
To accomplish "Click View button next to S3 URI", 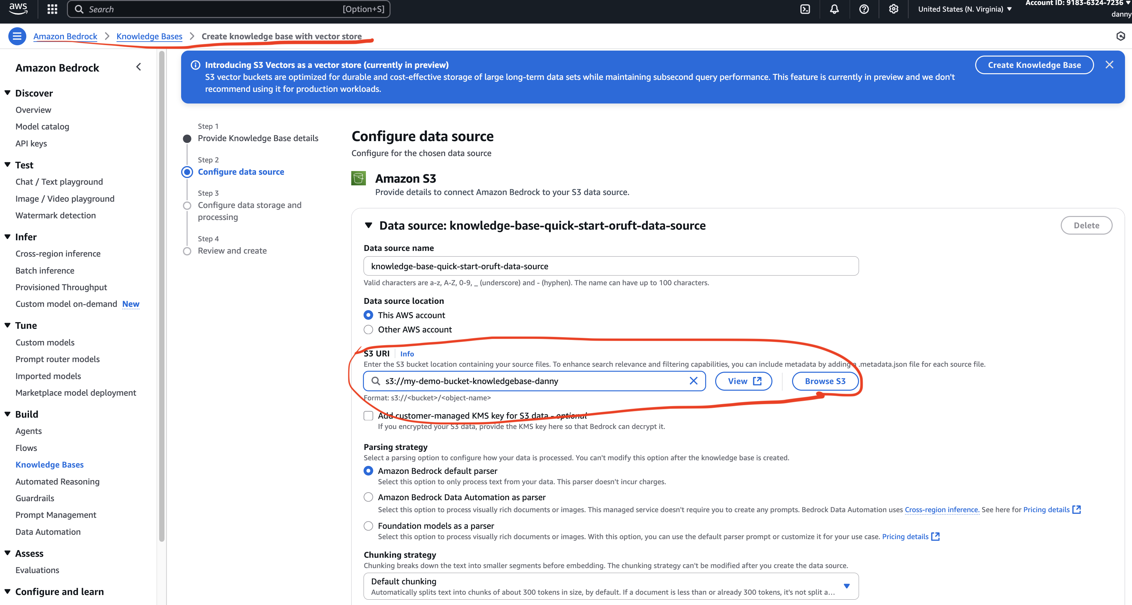I will [x=743, y=381].
